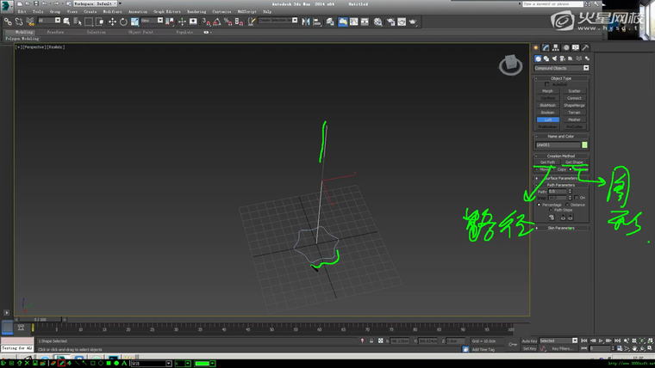Select the Distance radio button

click(x=568, y=205)
